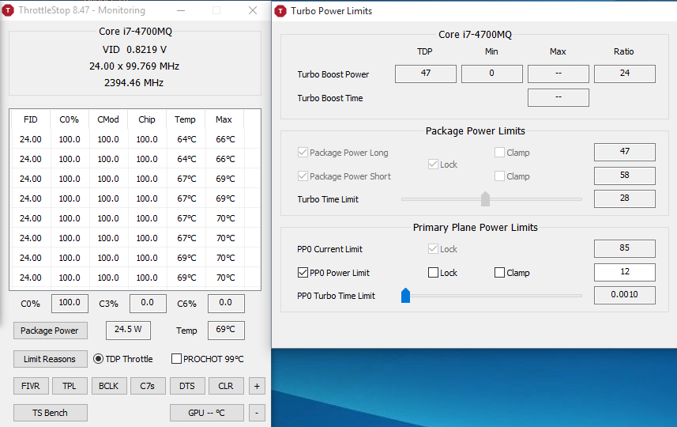Launch the TS Bench benchmark
Image resolution: width=677 pixels, height=427 pixels.
50,413
